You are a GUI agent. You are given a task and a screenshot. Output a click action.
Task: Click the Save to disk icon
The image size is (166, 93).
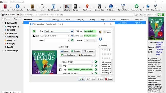99,6
